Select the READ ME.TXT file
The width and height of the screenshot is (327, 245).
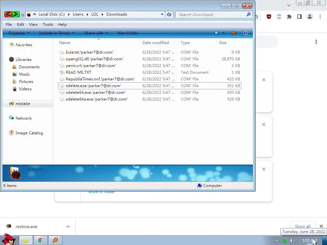[150, 72]
